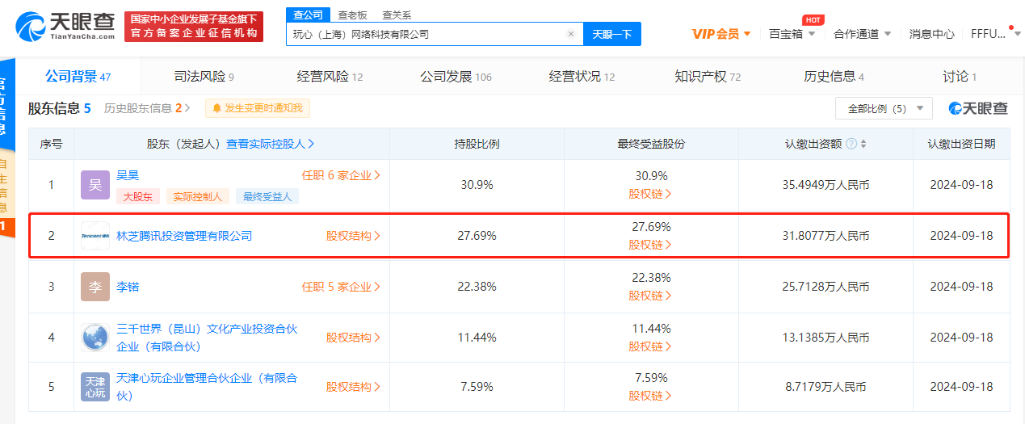Click the 35.4949万人民币 cell
This screenshot has height=424, width=1025.
[825, 185]
